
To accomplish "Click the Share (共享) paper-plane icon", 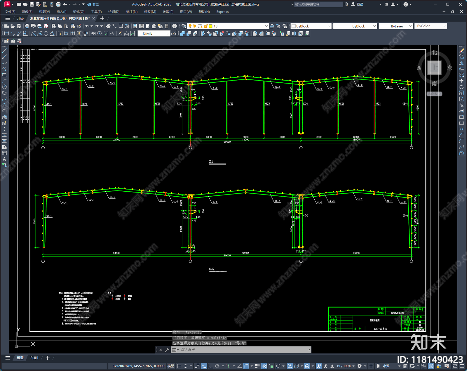I will 89,4.
